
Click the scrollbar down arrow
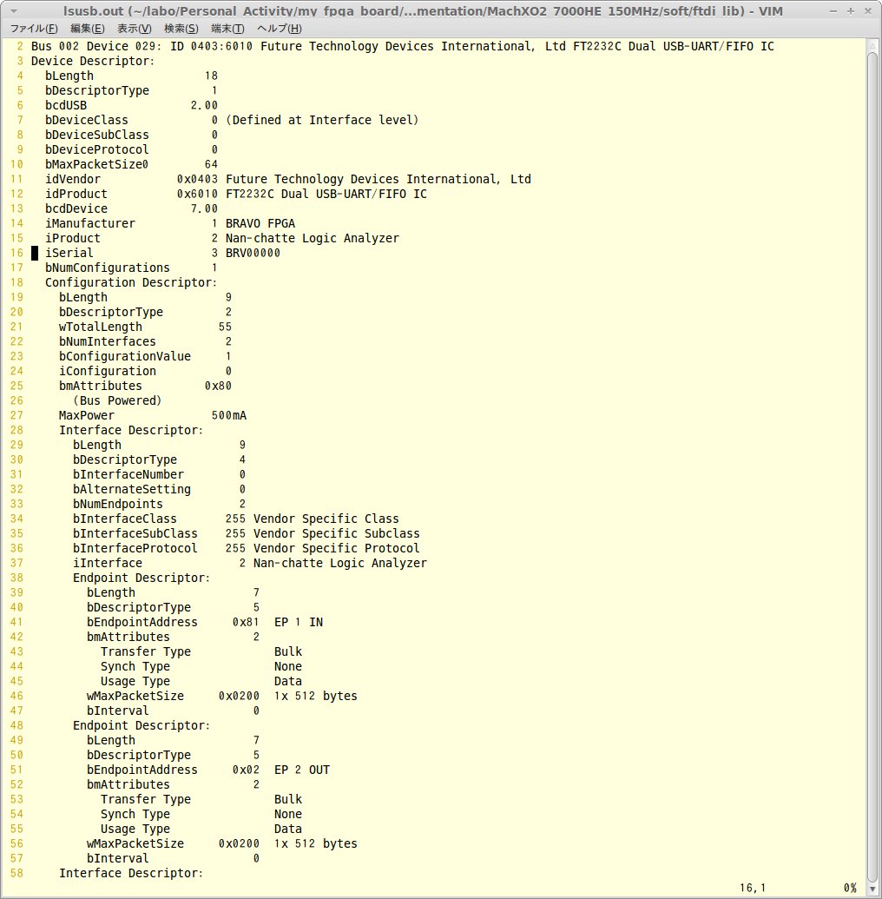(x=872, y=889)
